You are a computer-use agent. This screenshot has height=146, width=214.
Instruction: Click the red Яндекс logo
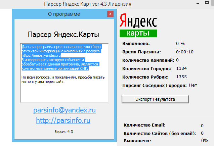point(138,21)
